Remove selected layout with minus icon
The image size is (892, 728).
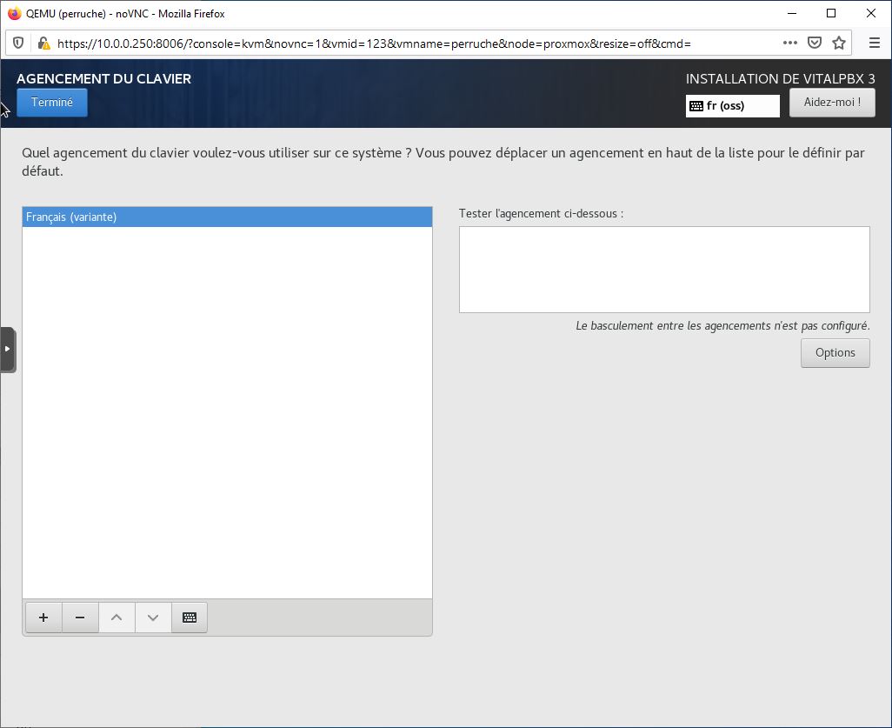tap(80, 618)
